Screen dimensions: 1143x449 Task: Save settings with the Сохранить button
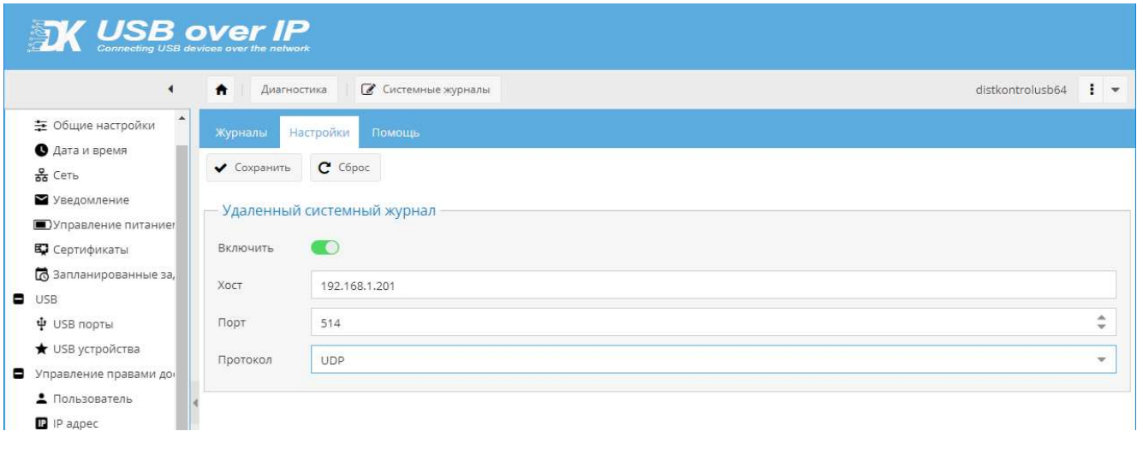[255, 168]
